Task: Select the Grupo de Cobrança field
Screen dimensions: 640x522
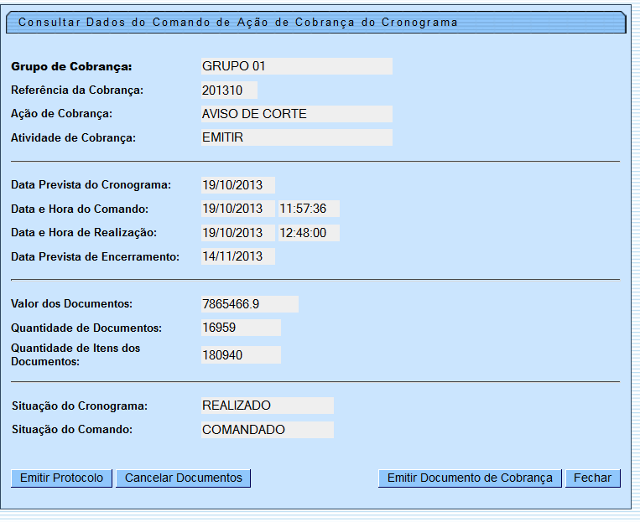Action: pos(295,66)
